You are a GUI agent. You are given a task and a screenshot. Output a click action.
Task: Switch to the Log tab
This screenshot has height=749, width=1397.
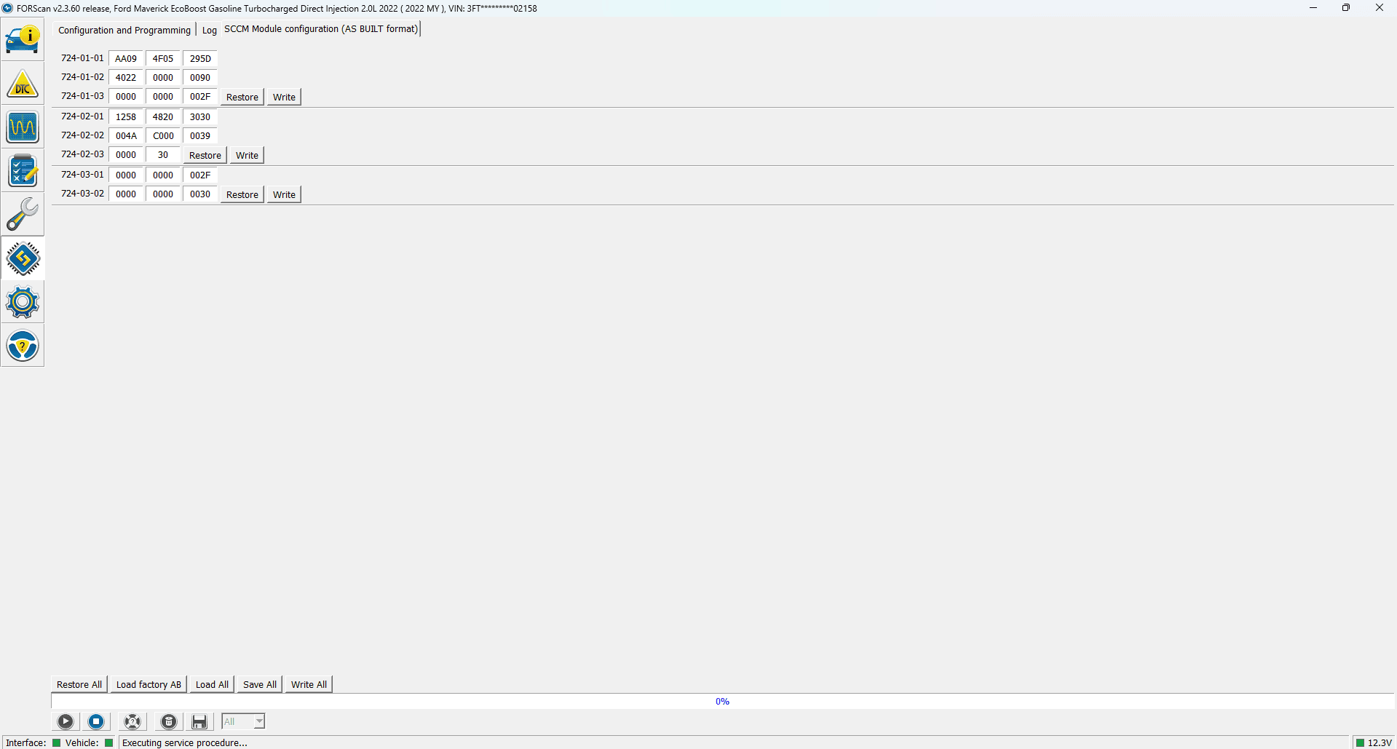[210, 30]
